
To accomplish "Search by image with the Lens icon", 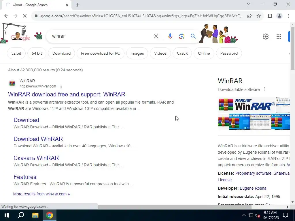I will point(181,36).
